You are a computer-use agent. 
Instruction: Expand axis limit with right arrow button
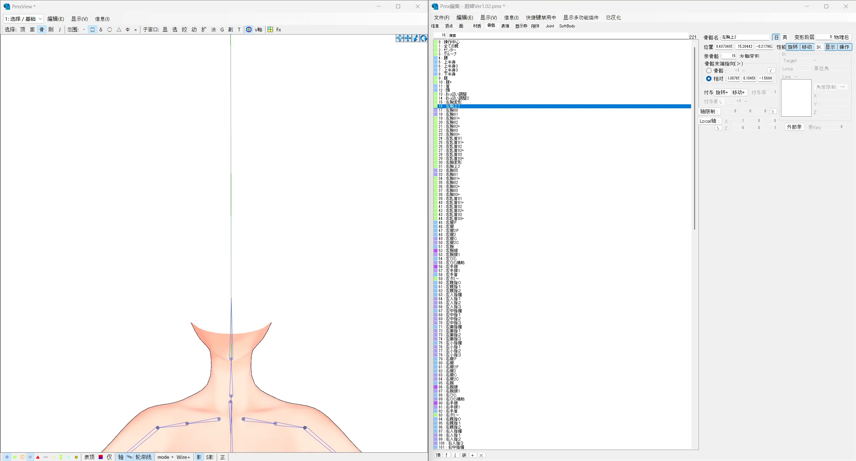pos(773,111)
